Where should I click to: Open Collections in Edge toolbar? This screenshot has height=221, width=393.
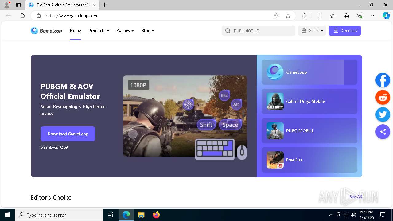[346, 16]
